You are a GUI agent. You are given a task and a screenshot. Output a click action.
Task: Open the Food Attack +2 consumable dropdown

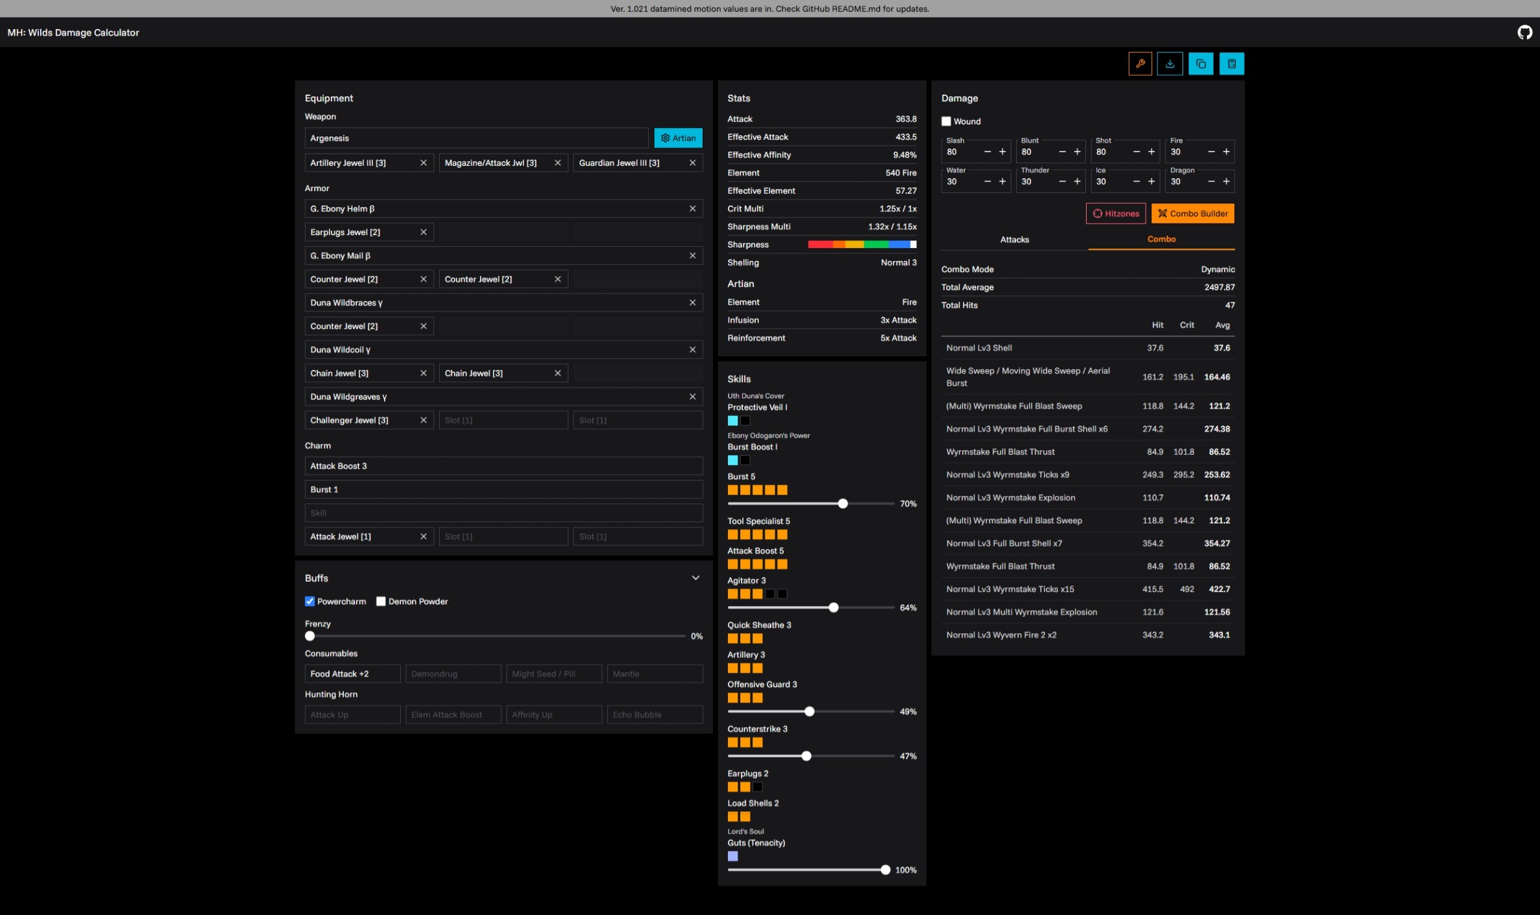(x=352, y=673)
